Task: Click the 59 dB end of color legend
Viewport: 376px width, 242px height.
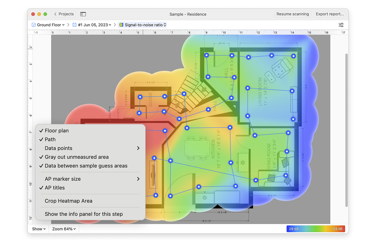Action: 338,229
